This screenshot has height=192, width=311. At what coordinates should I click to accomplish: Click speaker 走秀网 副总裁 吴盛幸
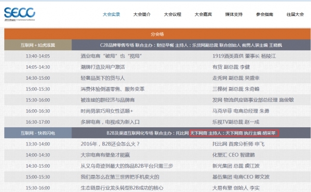pos(236,78)
